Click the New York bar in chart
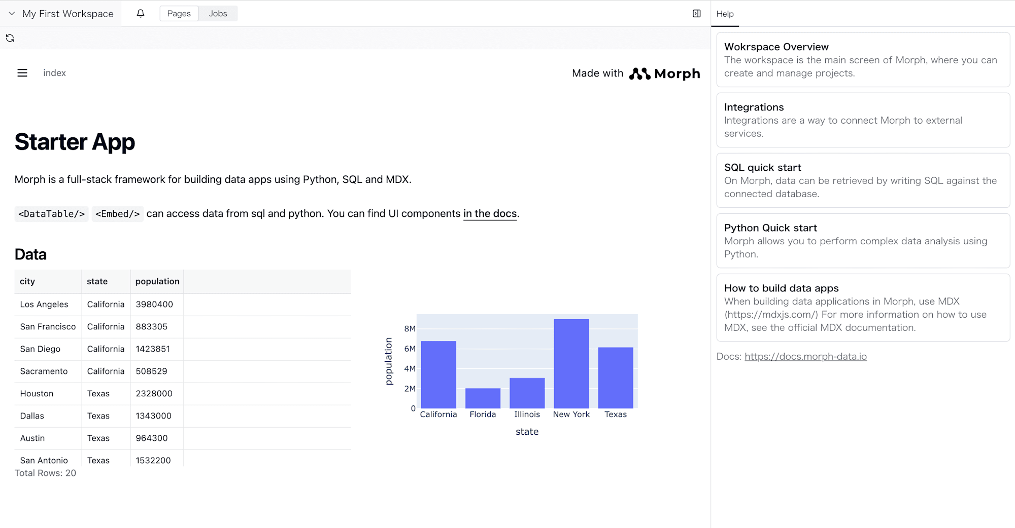Image resolution: width=1015 pixels, height=528 pixels. (571, 364)
